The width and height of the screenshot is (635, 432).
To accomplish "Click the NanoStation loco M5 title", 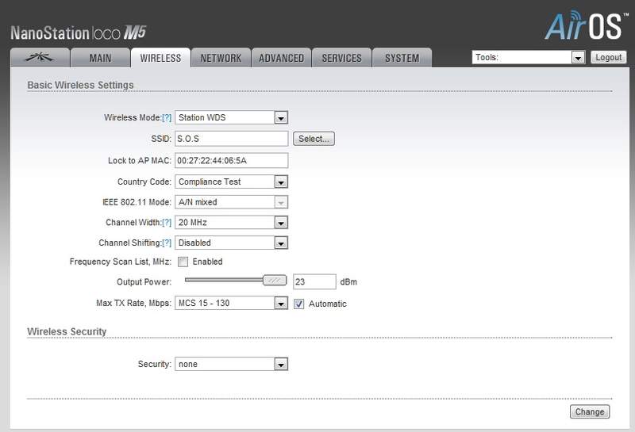I will (x=78, y=32).
